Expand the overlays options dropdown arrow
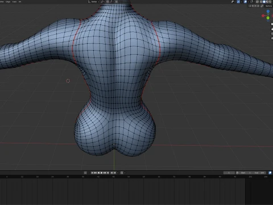 click(248, 2)
